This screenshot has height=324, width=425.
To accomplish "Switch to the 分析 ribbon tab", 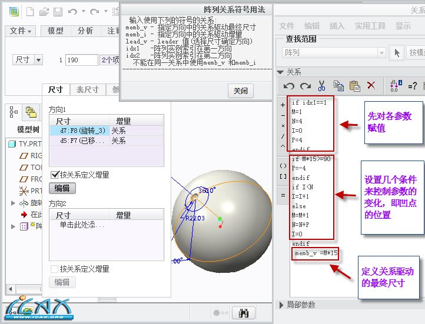I will click(x=85, y=31).
